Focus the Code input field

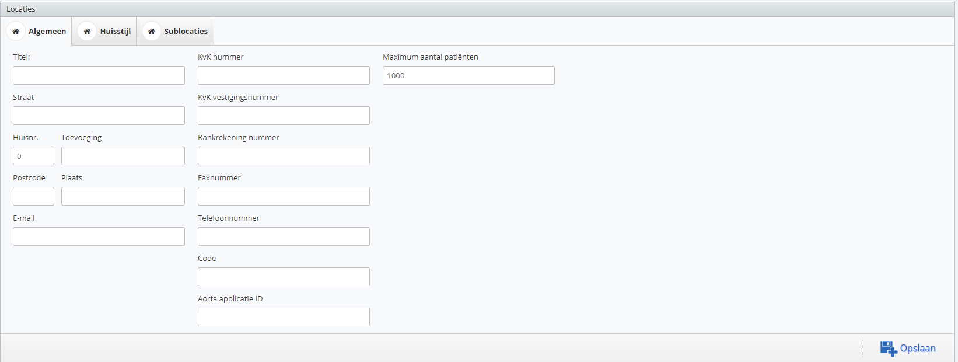[284, 277]
